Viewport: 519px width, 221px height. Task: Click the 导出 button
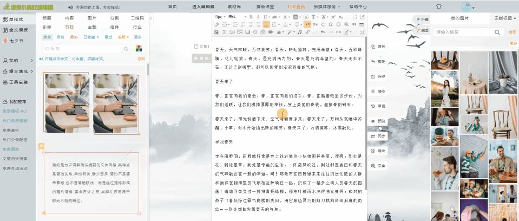378,151
